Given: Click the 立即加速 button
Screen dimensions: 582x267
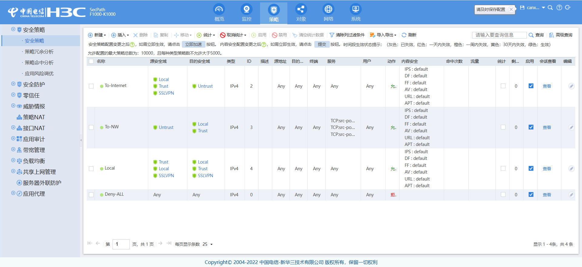Looking at the screenshot, I should (x=193, y=45).
